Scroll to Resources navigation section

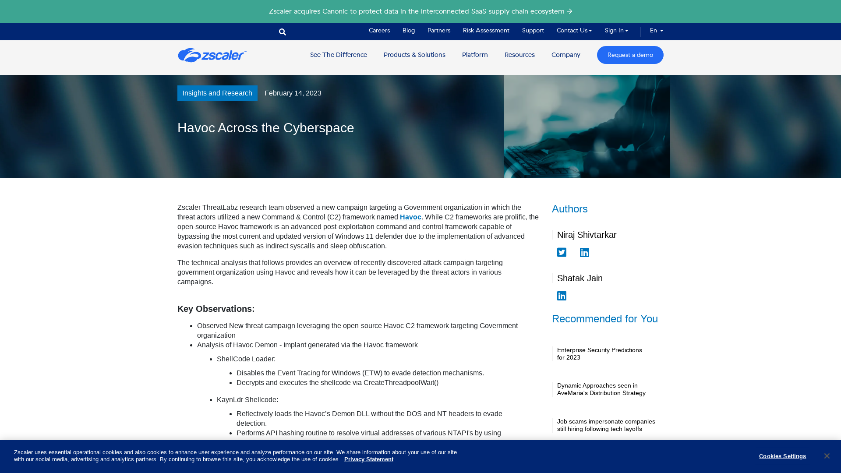pos(519,55)
